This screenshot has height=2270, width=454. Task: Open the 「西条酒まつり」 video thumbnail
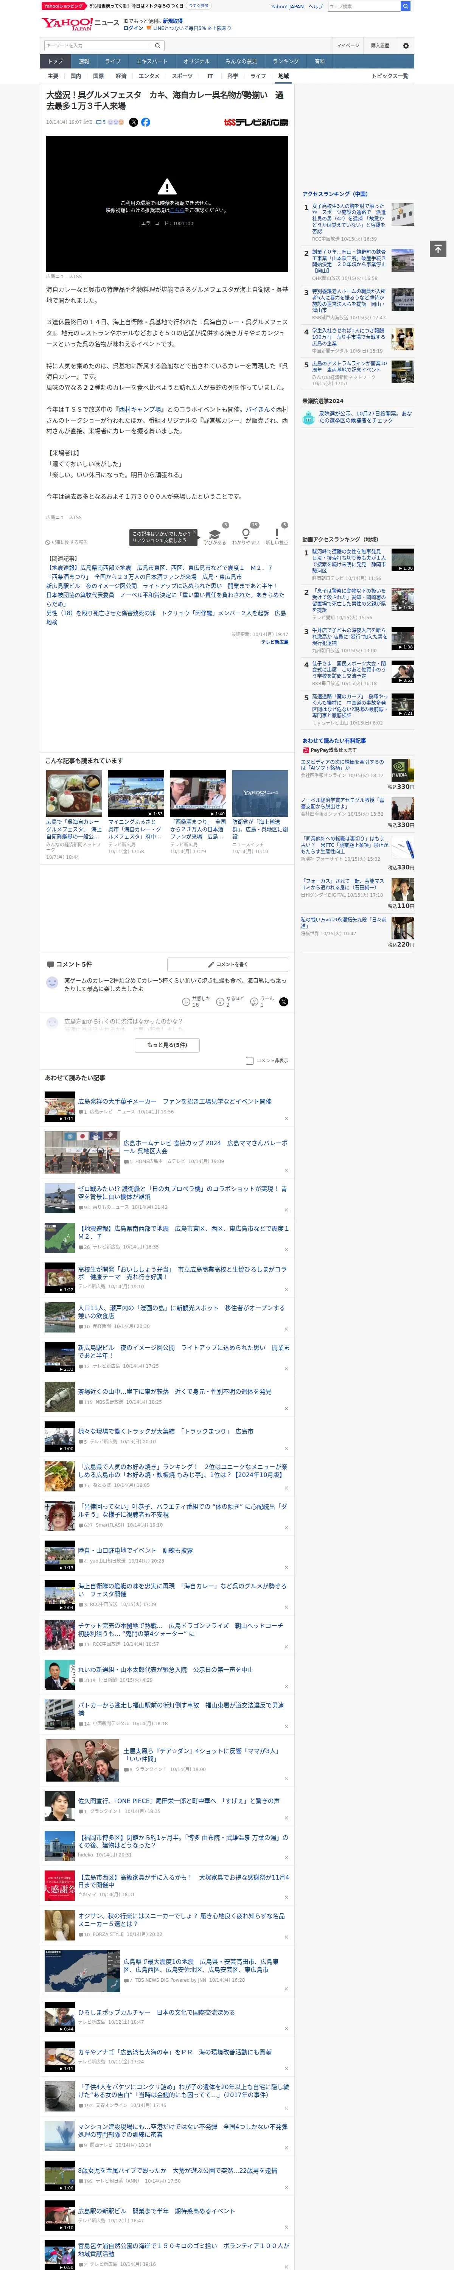point(198,793)
